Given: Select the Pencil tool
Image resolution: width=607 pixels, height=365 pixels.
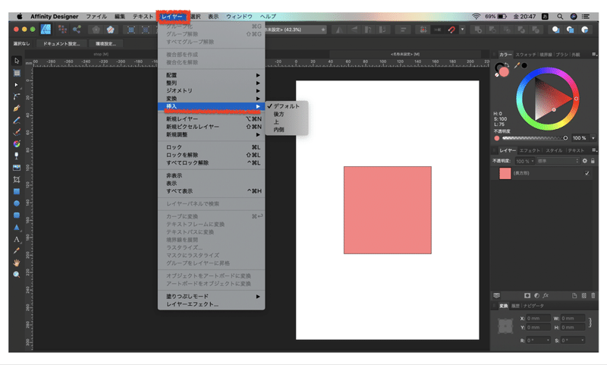Looking at the screenshot, I should pos(17,121).
